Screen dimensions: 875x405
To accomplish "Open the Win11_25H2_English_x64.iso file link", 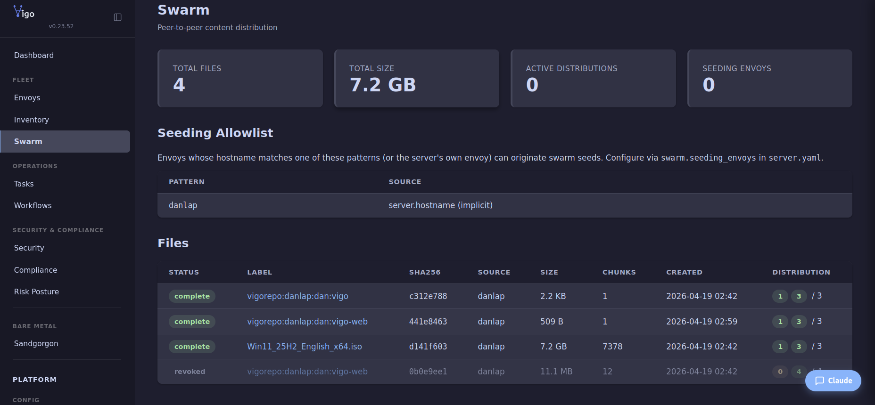I will click(305, 347).
